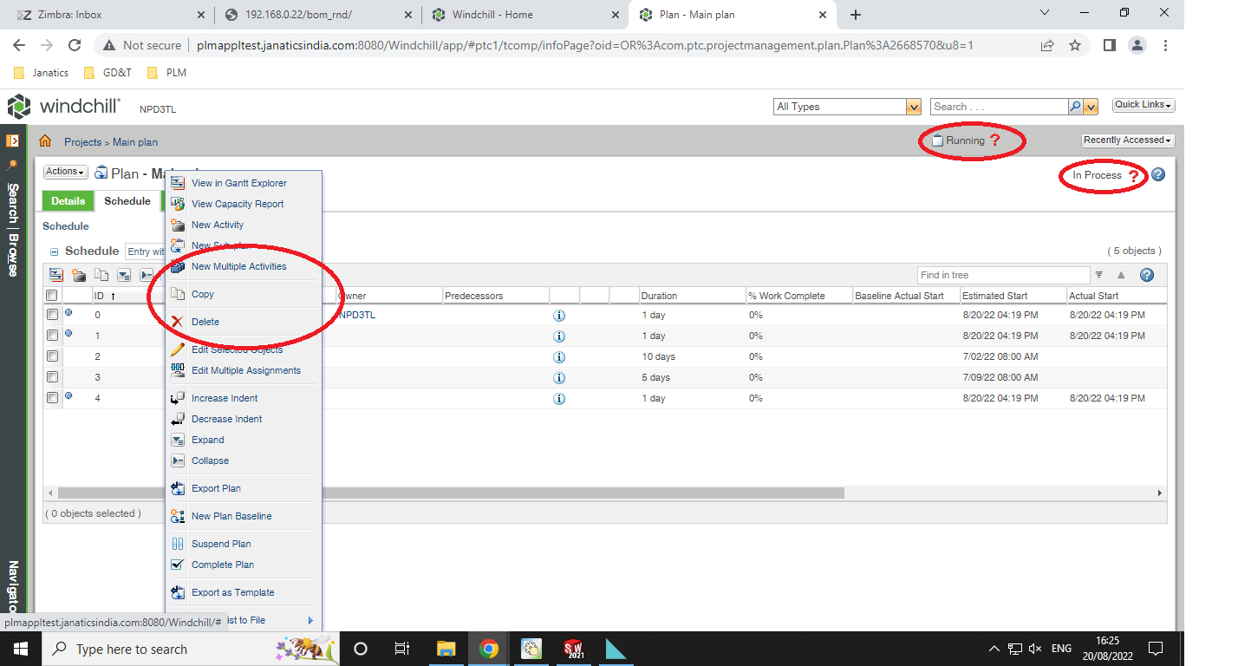Click the Complete Plan checkmark icon
Screen dimensions: 1238x666
(177, 565)
